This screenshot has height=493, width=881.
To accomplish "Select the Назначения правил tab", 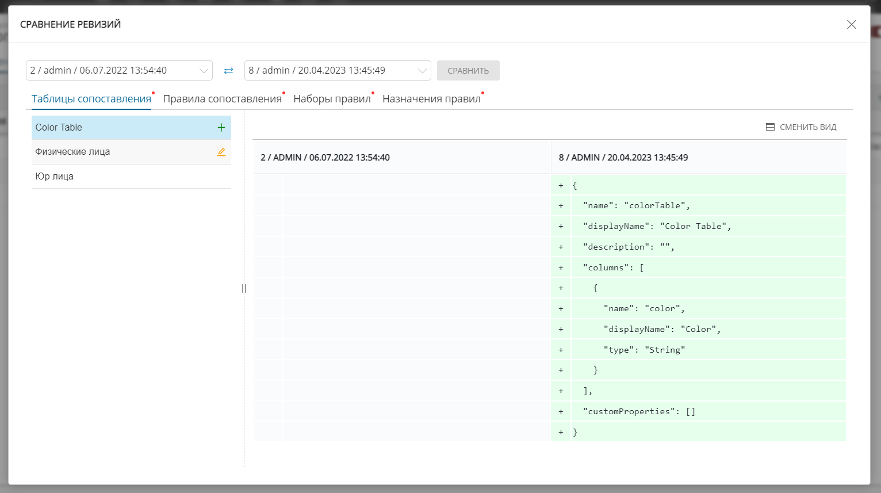I will tap(431, 99).
